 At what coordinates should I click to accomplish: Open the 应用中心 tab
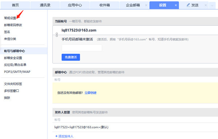click(x=75, y=5)
